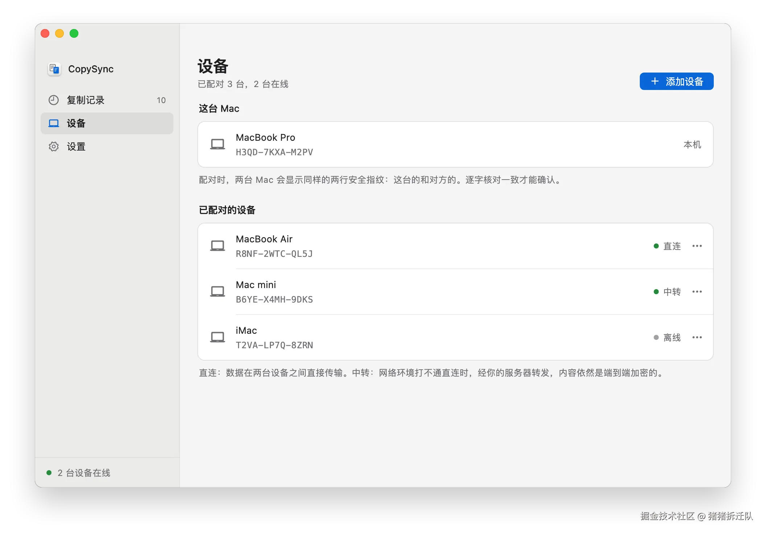Click the green online dot in sidebar footer
This screenshot has width=766, height=534.
[x=49, y=473]
